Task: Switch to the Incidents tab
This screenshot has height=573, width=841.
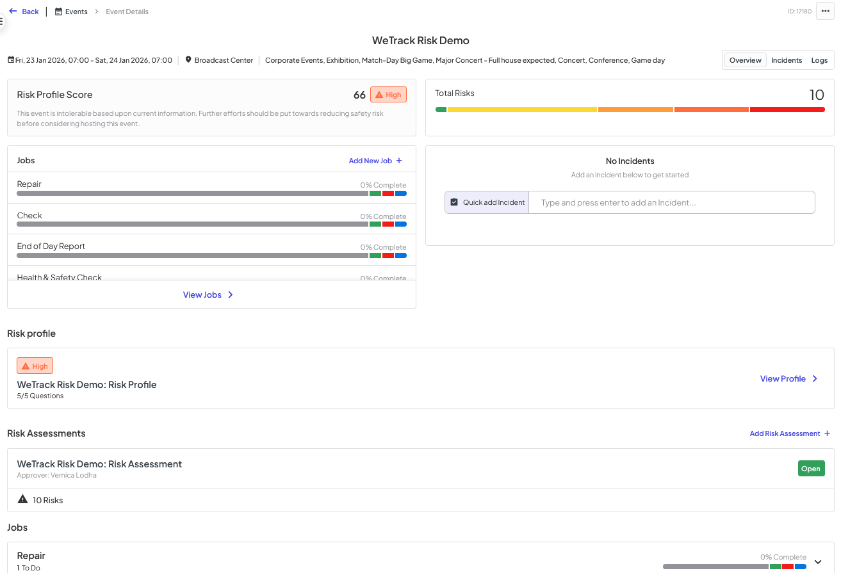Action: (x=787, y=60)
